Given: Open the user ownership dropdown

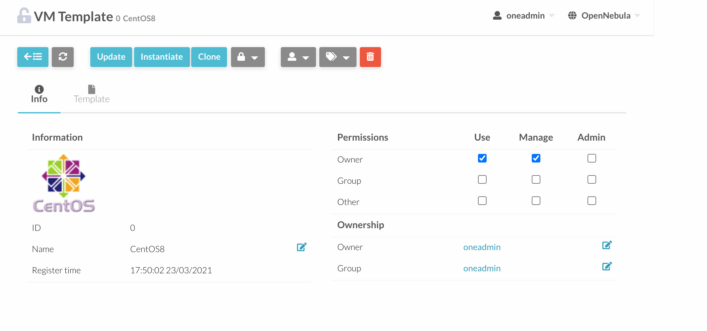Looking at the screenshot, I should pyautogui.click(x=298, y=57).
